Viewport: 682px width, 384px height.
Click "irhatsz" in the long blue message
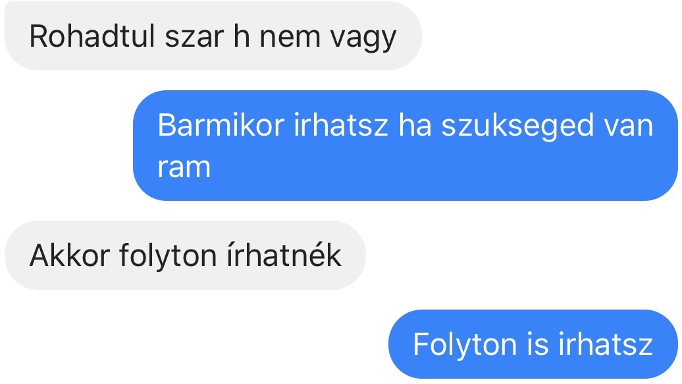[x=341, y=125]
